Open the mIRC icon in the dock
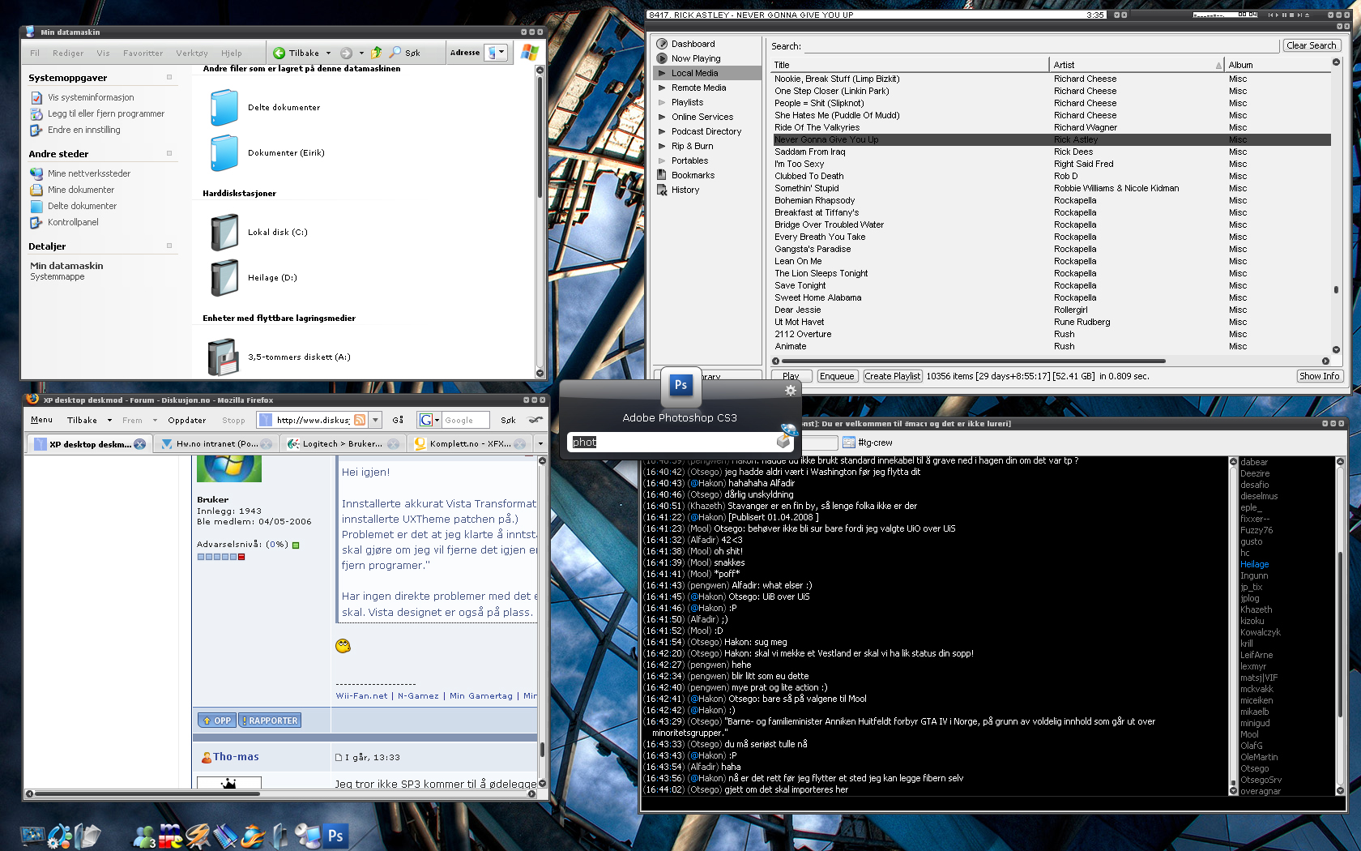This screenshot has height=851, width=1361. (x=170, y=836)
